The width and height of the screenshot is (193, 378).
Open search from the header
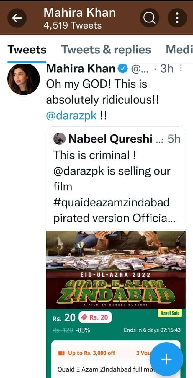pos(149,18)
